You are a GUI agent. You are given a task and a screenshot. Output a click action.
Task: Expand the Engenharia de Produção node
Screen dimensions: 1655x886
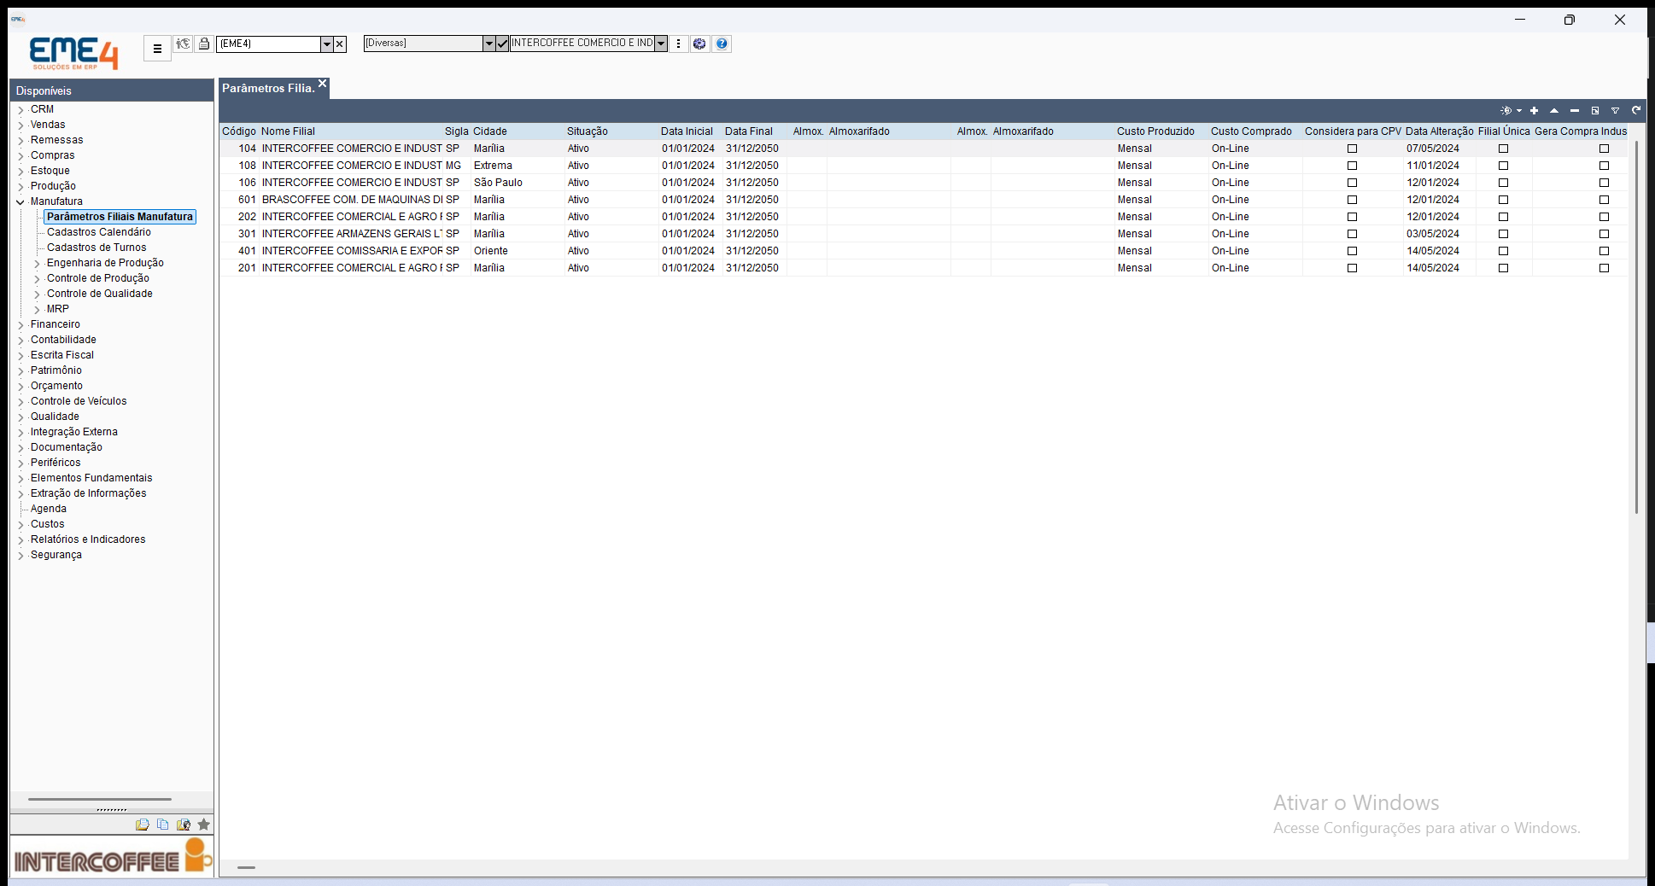point(37,264)
